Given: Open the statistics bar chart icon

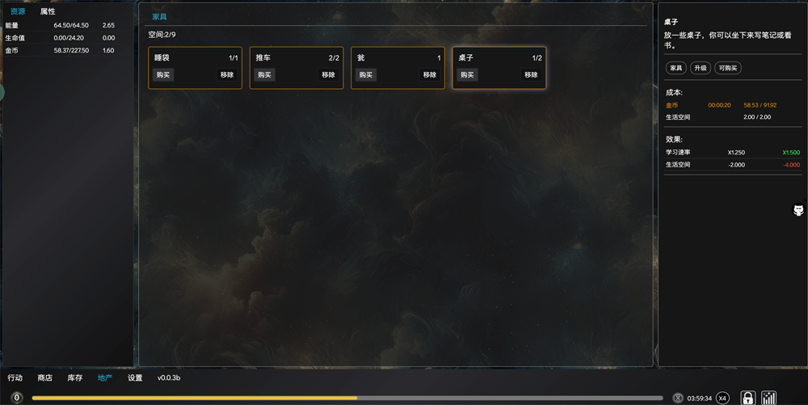Looking at the screenshot, I should 768,398.
